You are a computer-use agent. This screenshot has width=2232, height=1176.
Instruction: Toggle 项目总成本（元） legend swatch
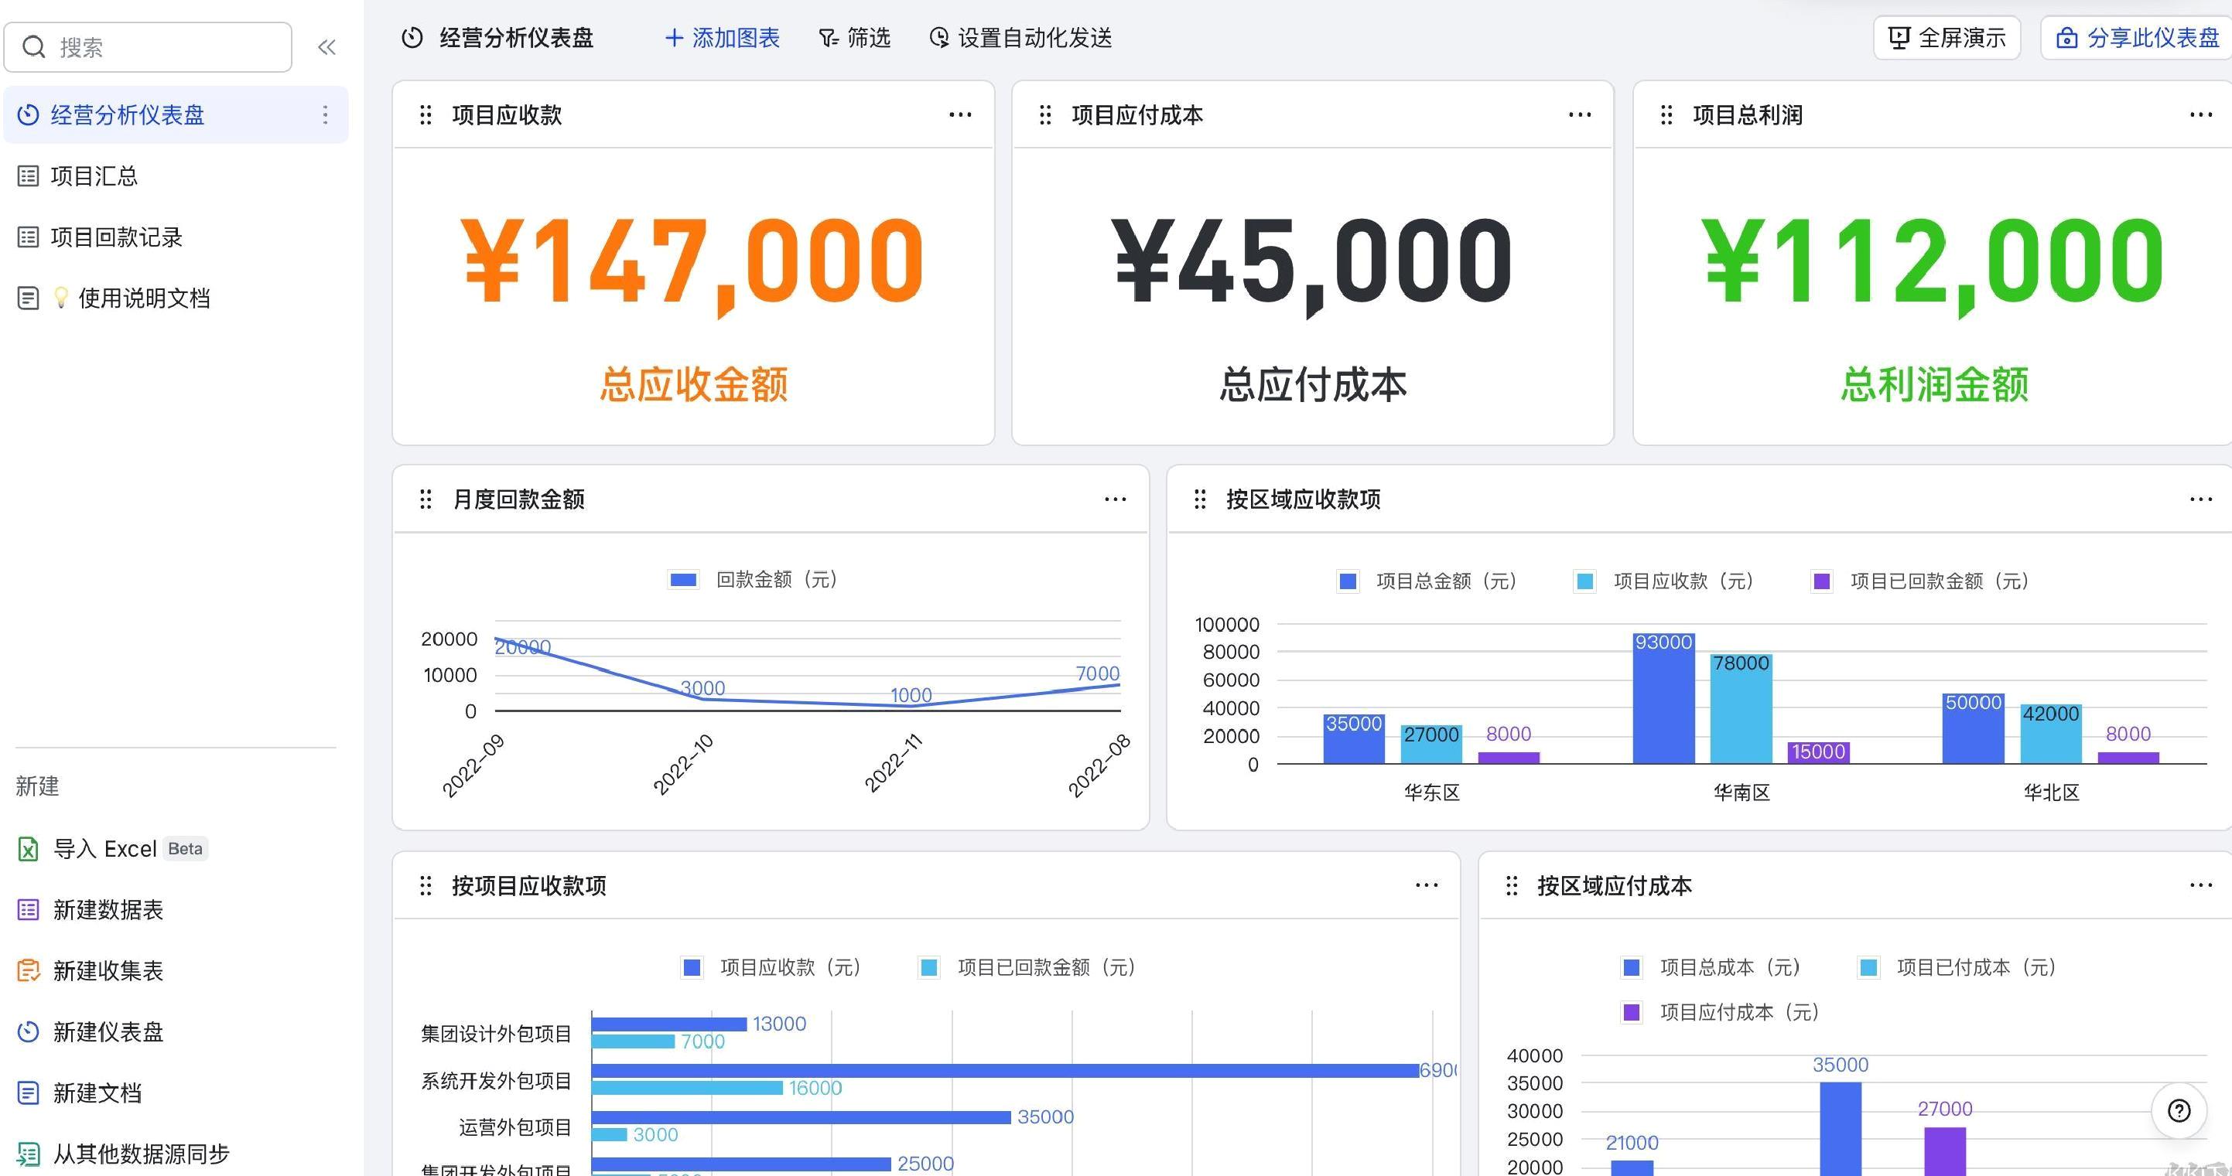tap(1632, 967)
